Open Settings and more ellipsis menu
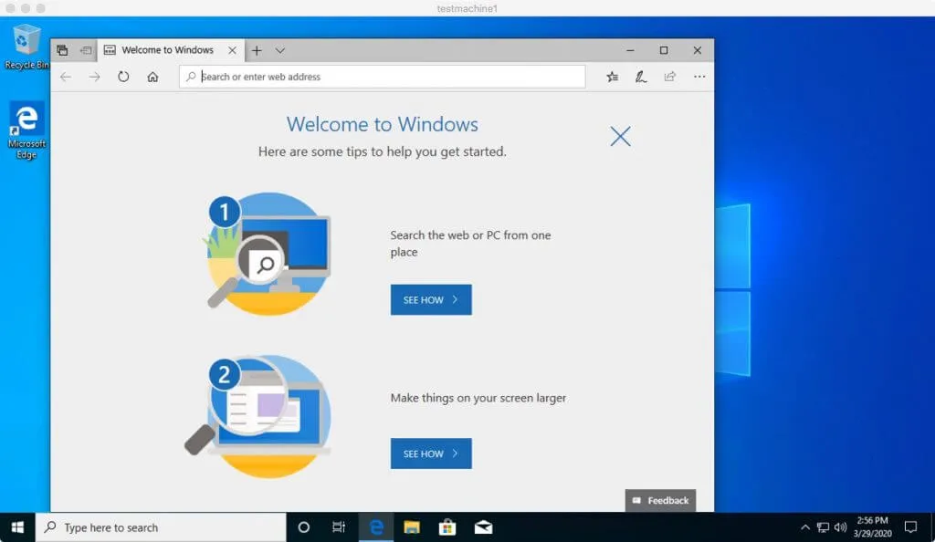The image size is (935, 542). (x=699, y=77)
